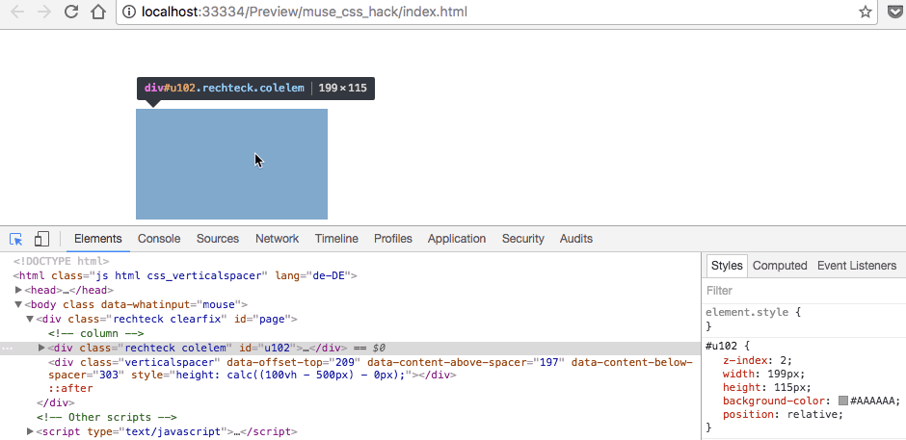The image size is (906, 440).
Task: Click the id u102 attribute value
Action: pos(277,348)
